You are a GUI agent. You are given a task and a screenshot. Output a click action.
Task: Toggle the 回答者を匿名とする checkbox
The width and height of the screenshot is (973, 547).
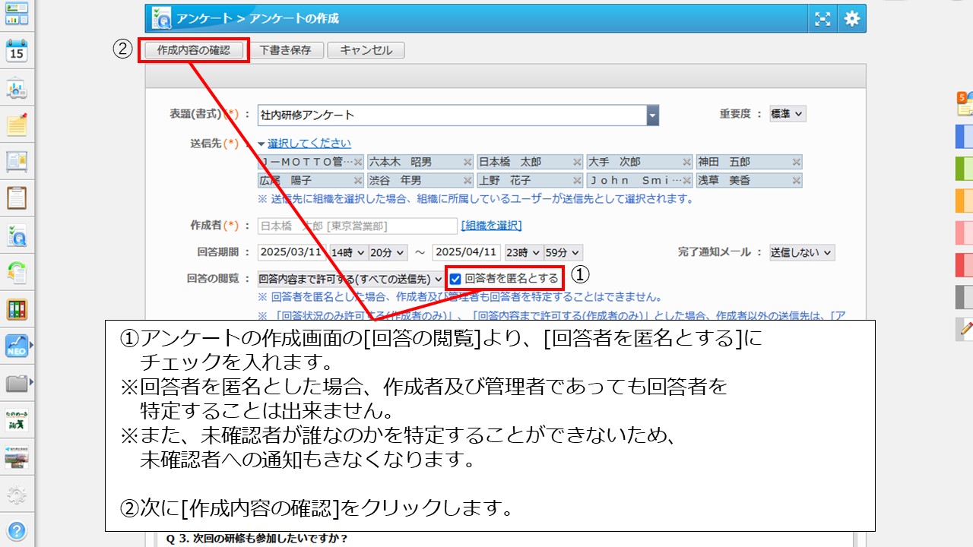point(455,279)
